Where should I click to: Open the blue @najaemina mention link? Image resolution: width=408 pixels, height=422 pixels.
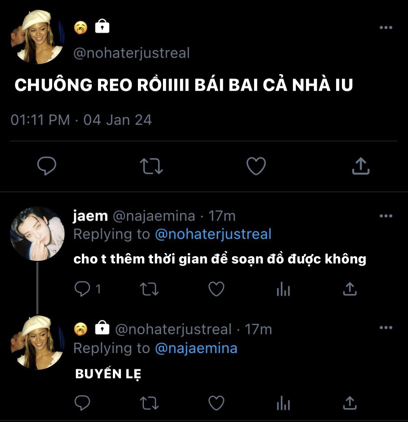[196, 348]
